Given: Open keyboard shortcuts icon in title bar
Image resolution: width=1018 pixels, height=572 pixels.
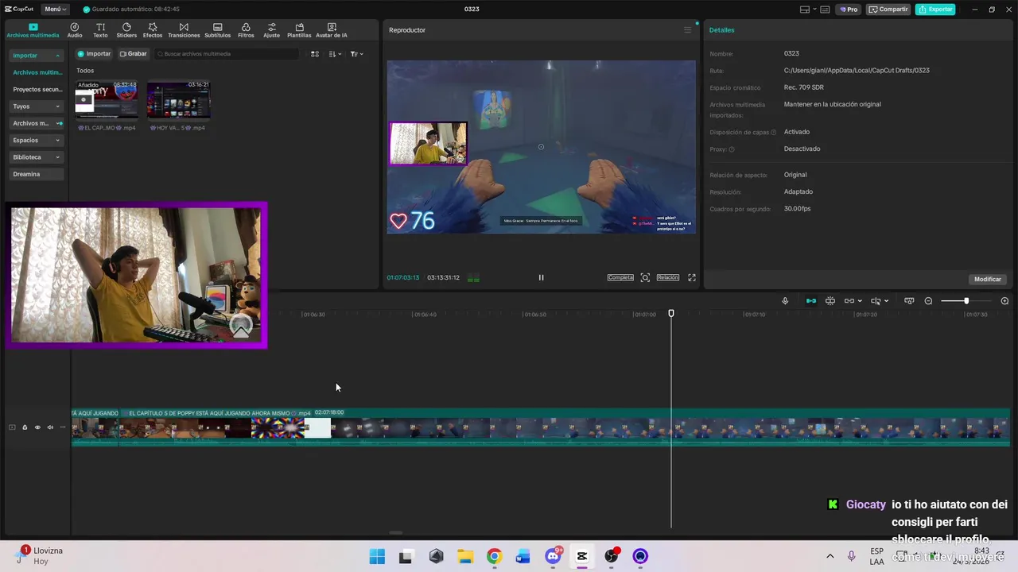Looking at the screenshot, I should point(825,10).
